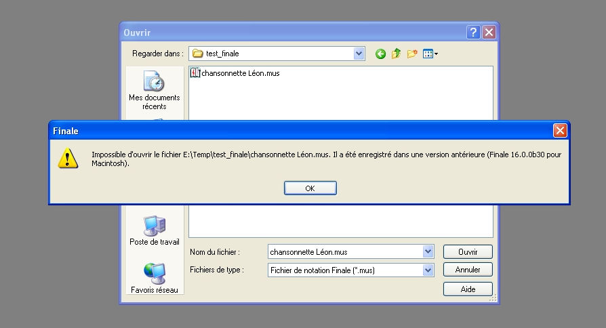
Task: Close the Ouvrir dialog window
Action: pyautogui.click(x=489, y=33)
